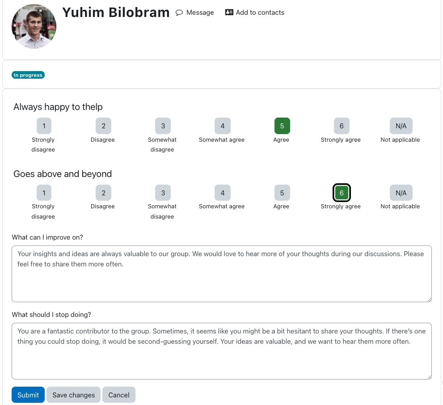Screen dimensions: 443x405
Task: Rate 'Goes above and beyond' as 2 Disagree
Action: tap(103, 193)
